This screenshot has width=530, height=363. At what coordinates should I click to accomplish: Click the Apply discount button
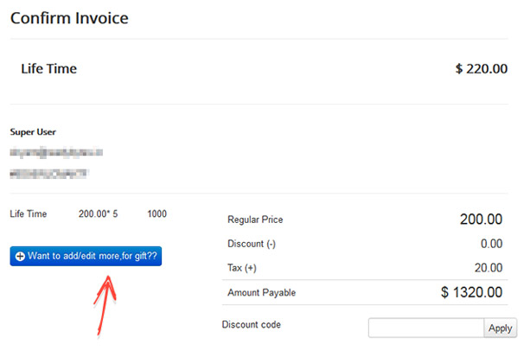tap(501, 328)
